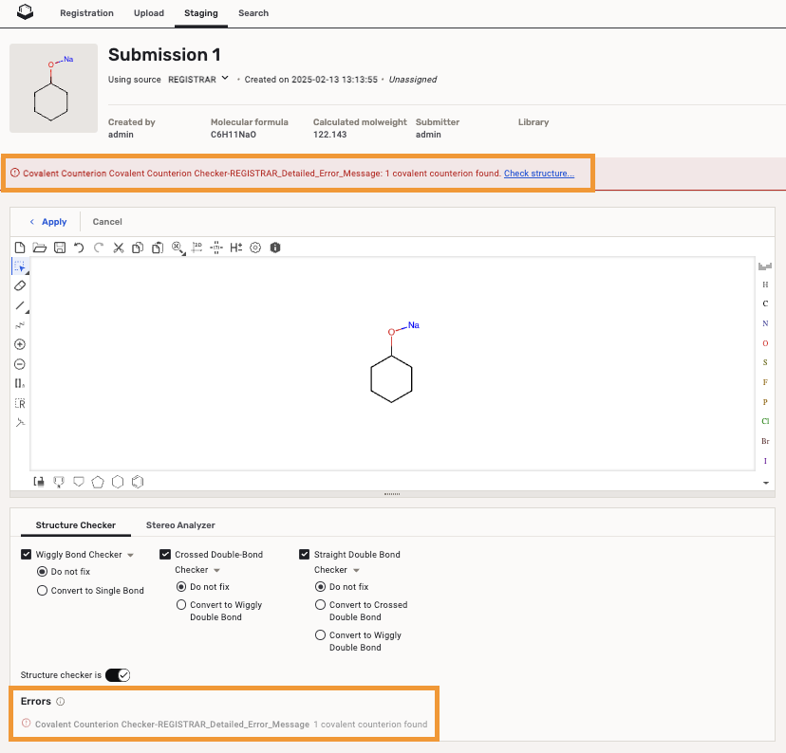
Task: Insert the cyclohexane ring template
Action: 118,482
